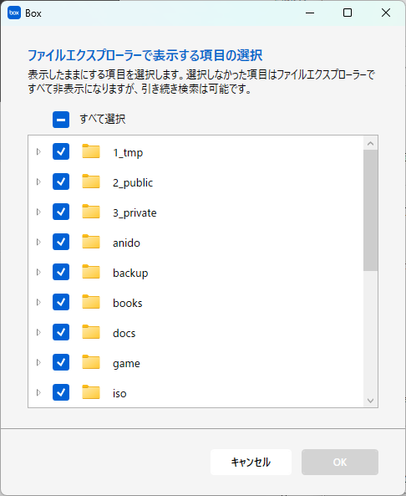Expand the 1_tmp folder tree arrow

38,151
